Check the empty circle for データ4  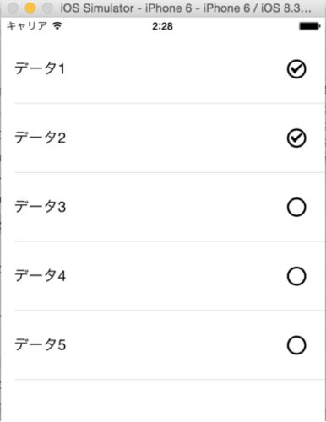tap(296, 276)
